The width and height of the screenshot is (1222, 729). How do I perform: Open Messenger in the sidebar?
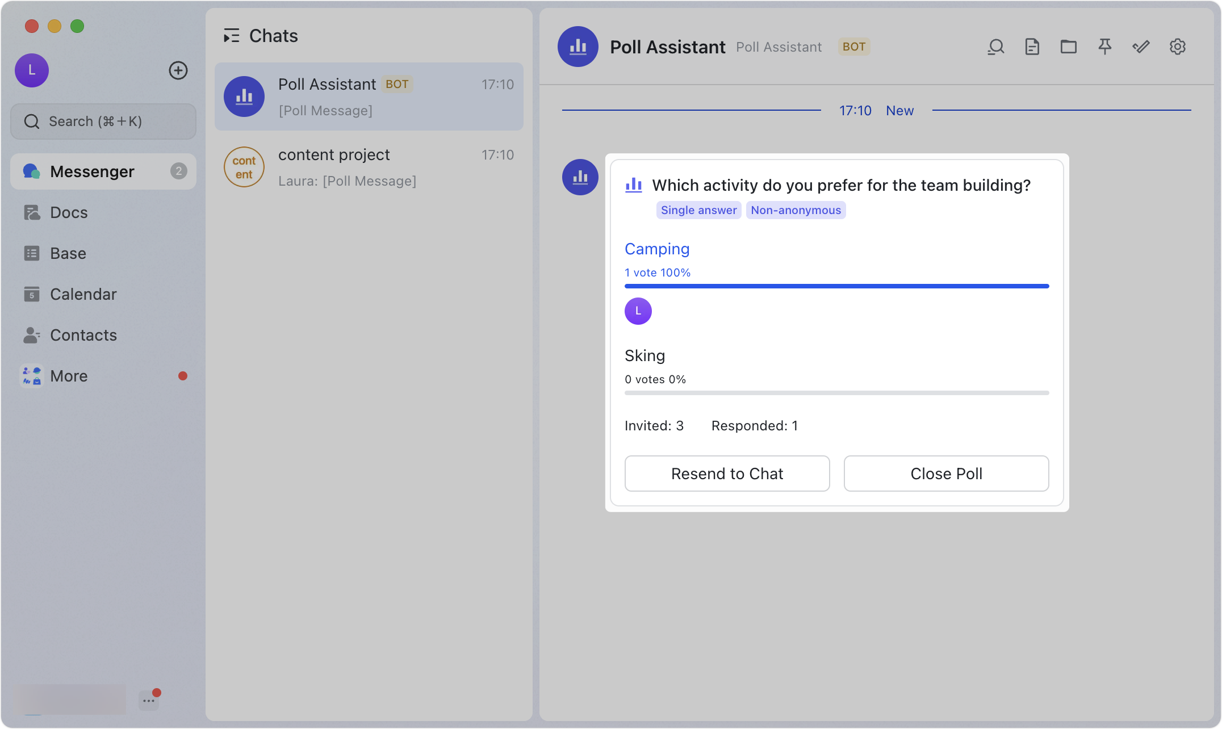point(103,171)
